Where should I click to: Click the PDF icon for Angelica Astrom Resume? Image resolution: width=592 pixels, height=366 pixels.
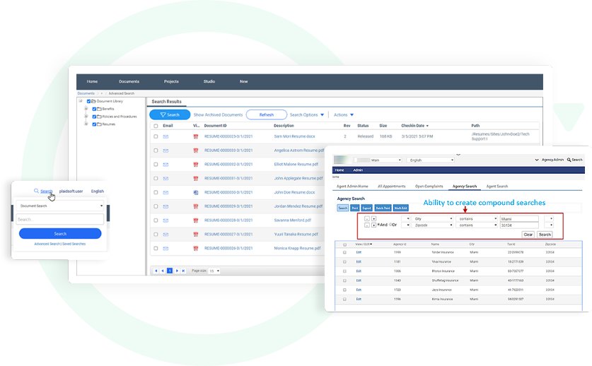click(195, 150)
